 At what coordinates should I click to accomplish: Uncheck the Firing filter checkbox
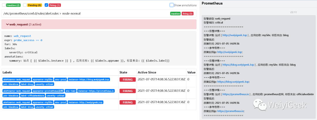pyautogui.click(x=46, y=5)
